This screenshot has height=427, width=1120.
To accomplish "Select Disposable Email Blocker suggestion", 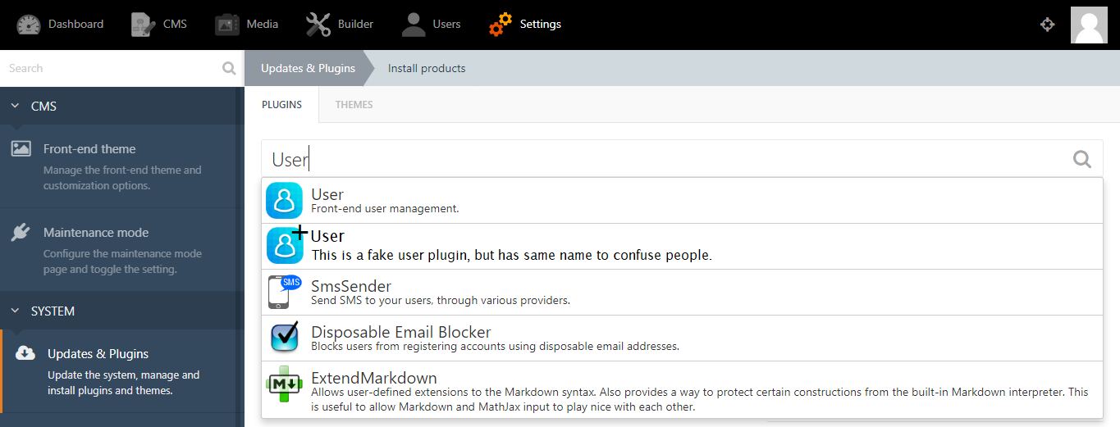I will coord(683,338).
